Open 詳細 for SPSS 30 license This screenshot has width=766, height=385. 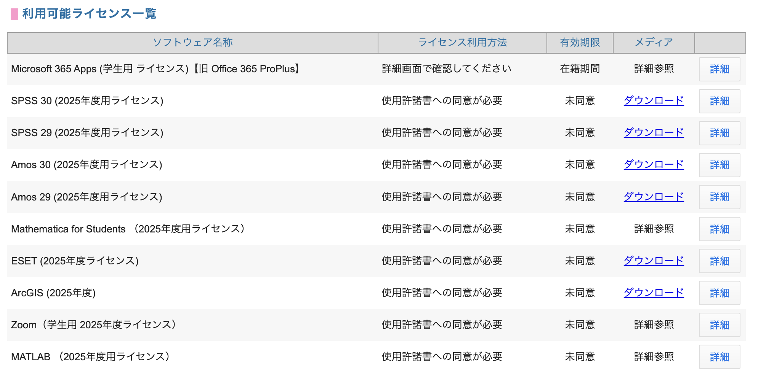pos(719,101)
